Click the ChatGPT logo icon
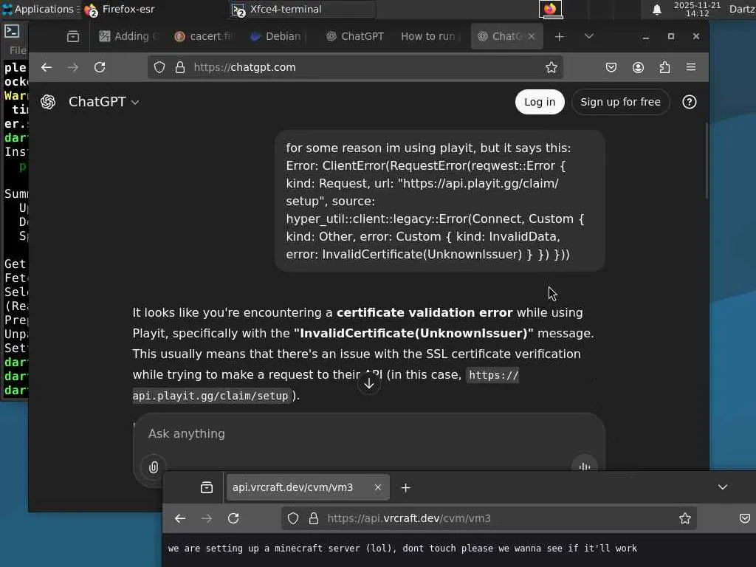This screenshot has width=756, height=567. [x=48, y=102]
